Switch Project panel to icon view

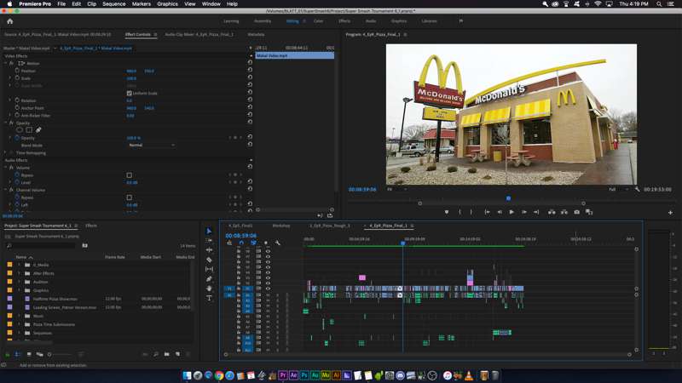pos(29,354)
